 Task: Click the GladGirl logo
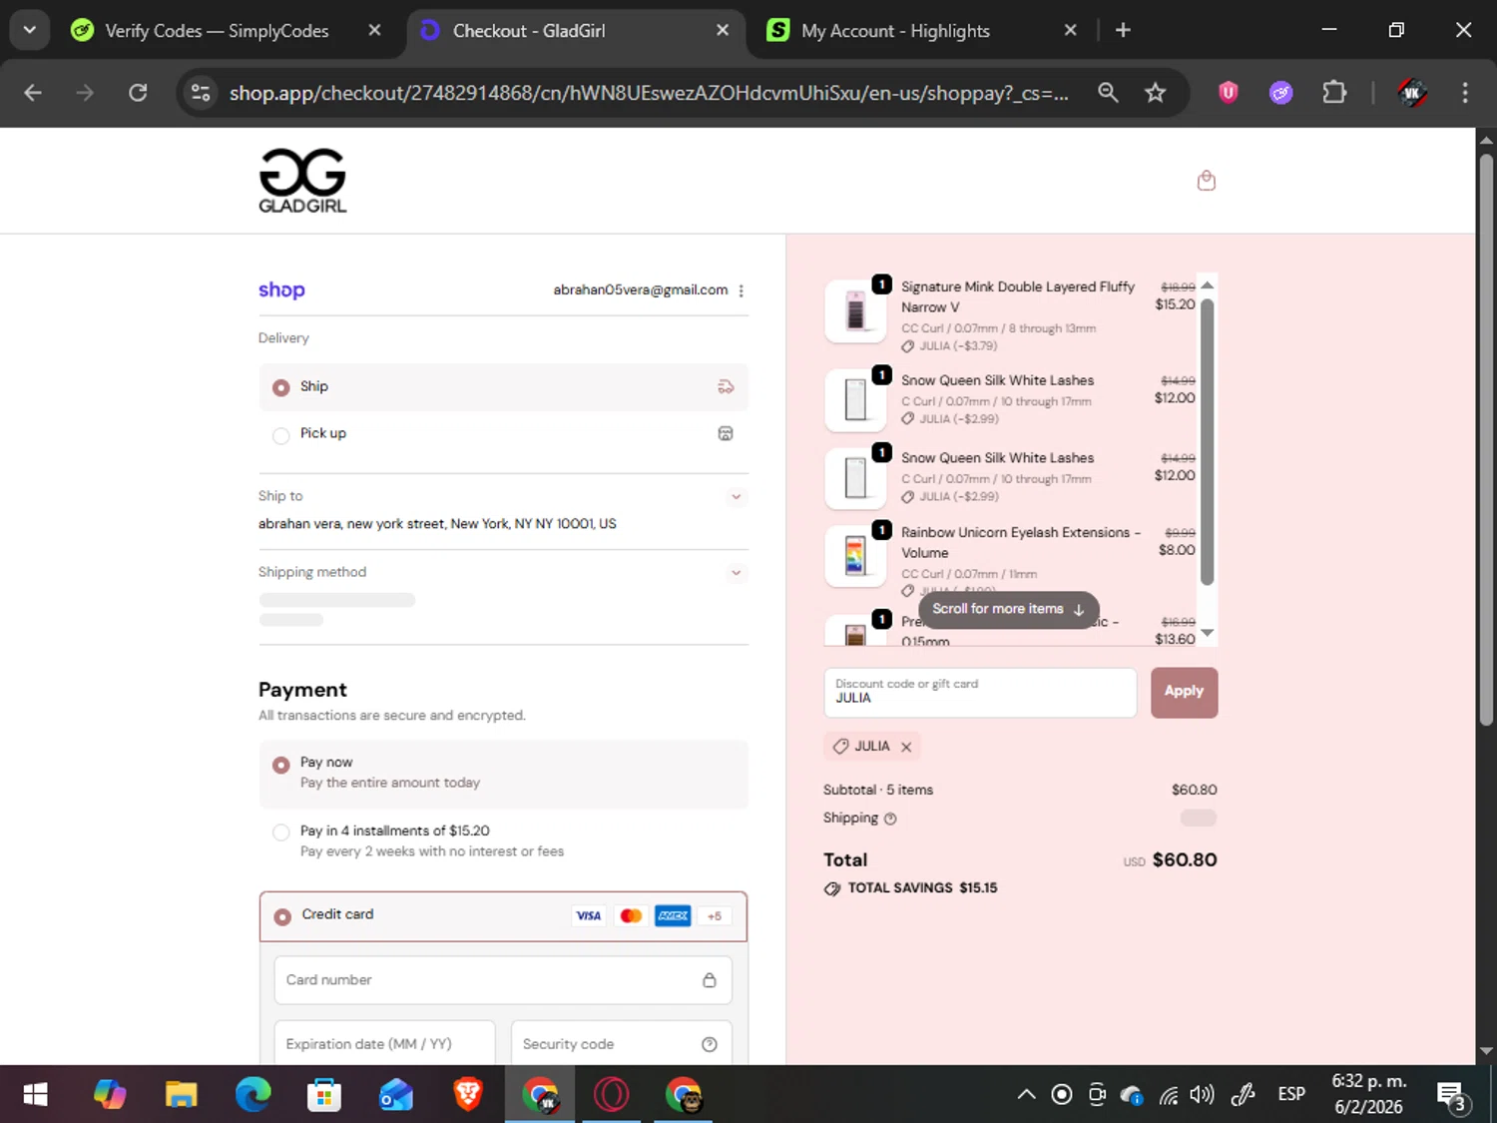[302, 181]
